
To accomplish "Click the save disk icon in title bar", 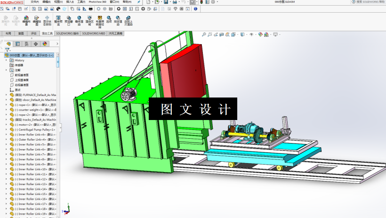I will pyautogui.click(x=166, y=2).
